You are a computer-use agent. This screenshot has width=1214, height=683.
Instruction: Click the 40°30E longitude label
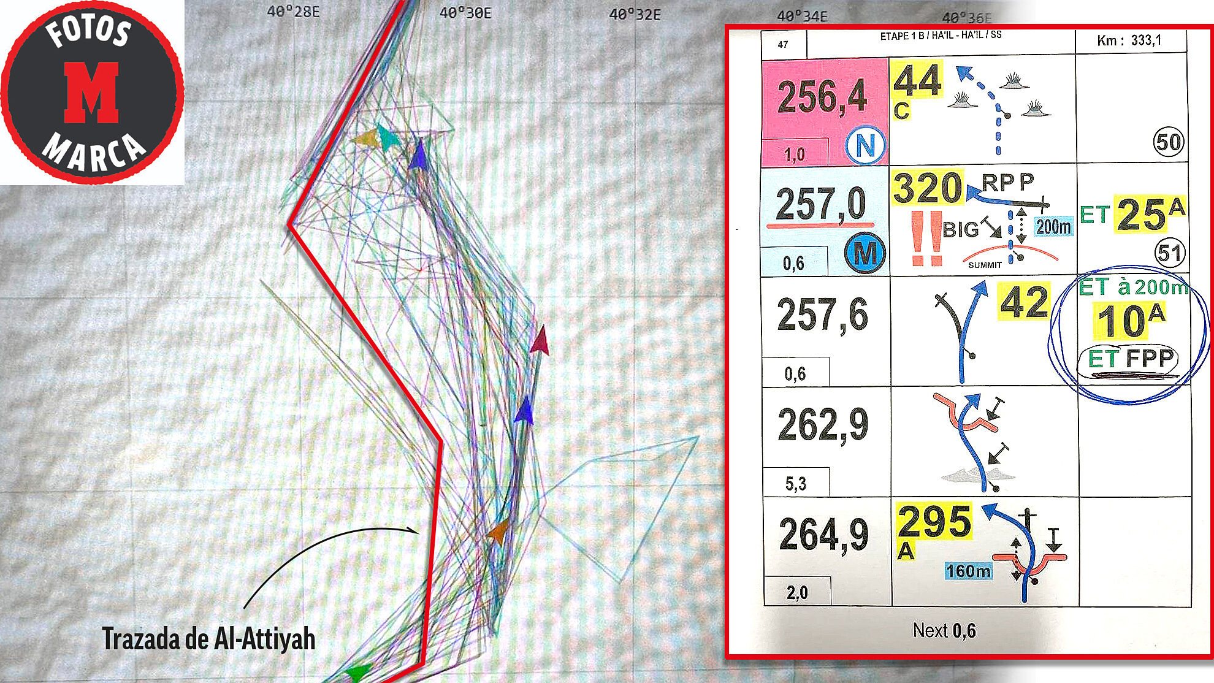465,13
